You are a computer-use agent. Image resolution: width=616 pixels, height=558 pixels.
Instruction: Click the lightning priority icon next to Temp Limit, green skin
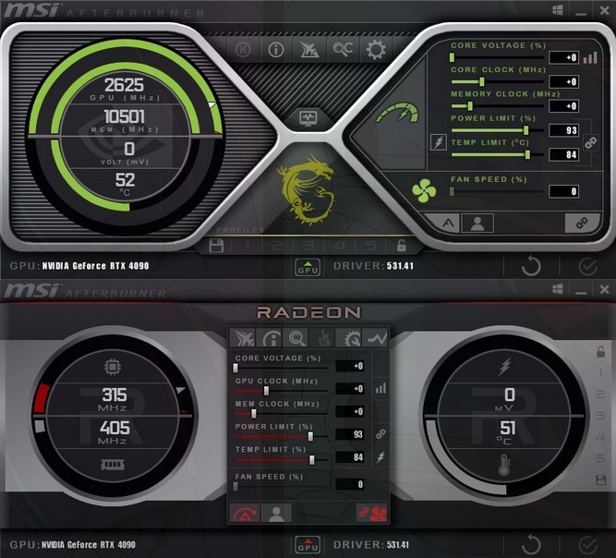tap(439, 142)
